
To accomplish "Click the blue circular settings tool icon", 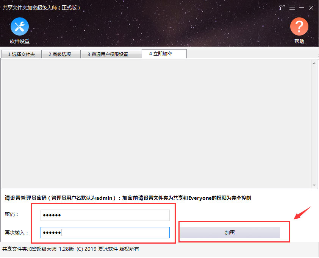I will click(19, 26).
